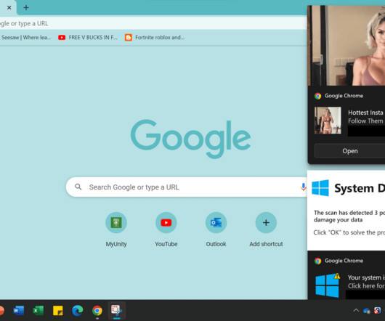Open the FREE V BUCKS YouTube bookmark
This screenshot has height=321, width=385.
click(88, 37)
